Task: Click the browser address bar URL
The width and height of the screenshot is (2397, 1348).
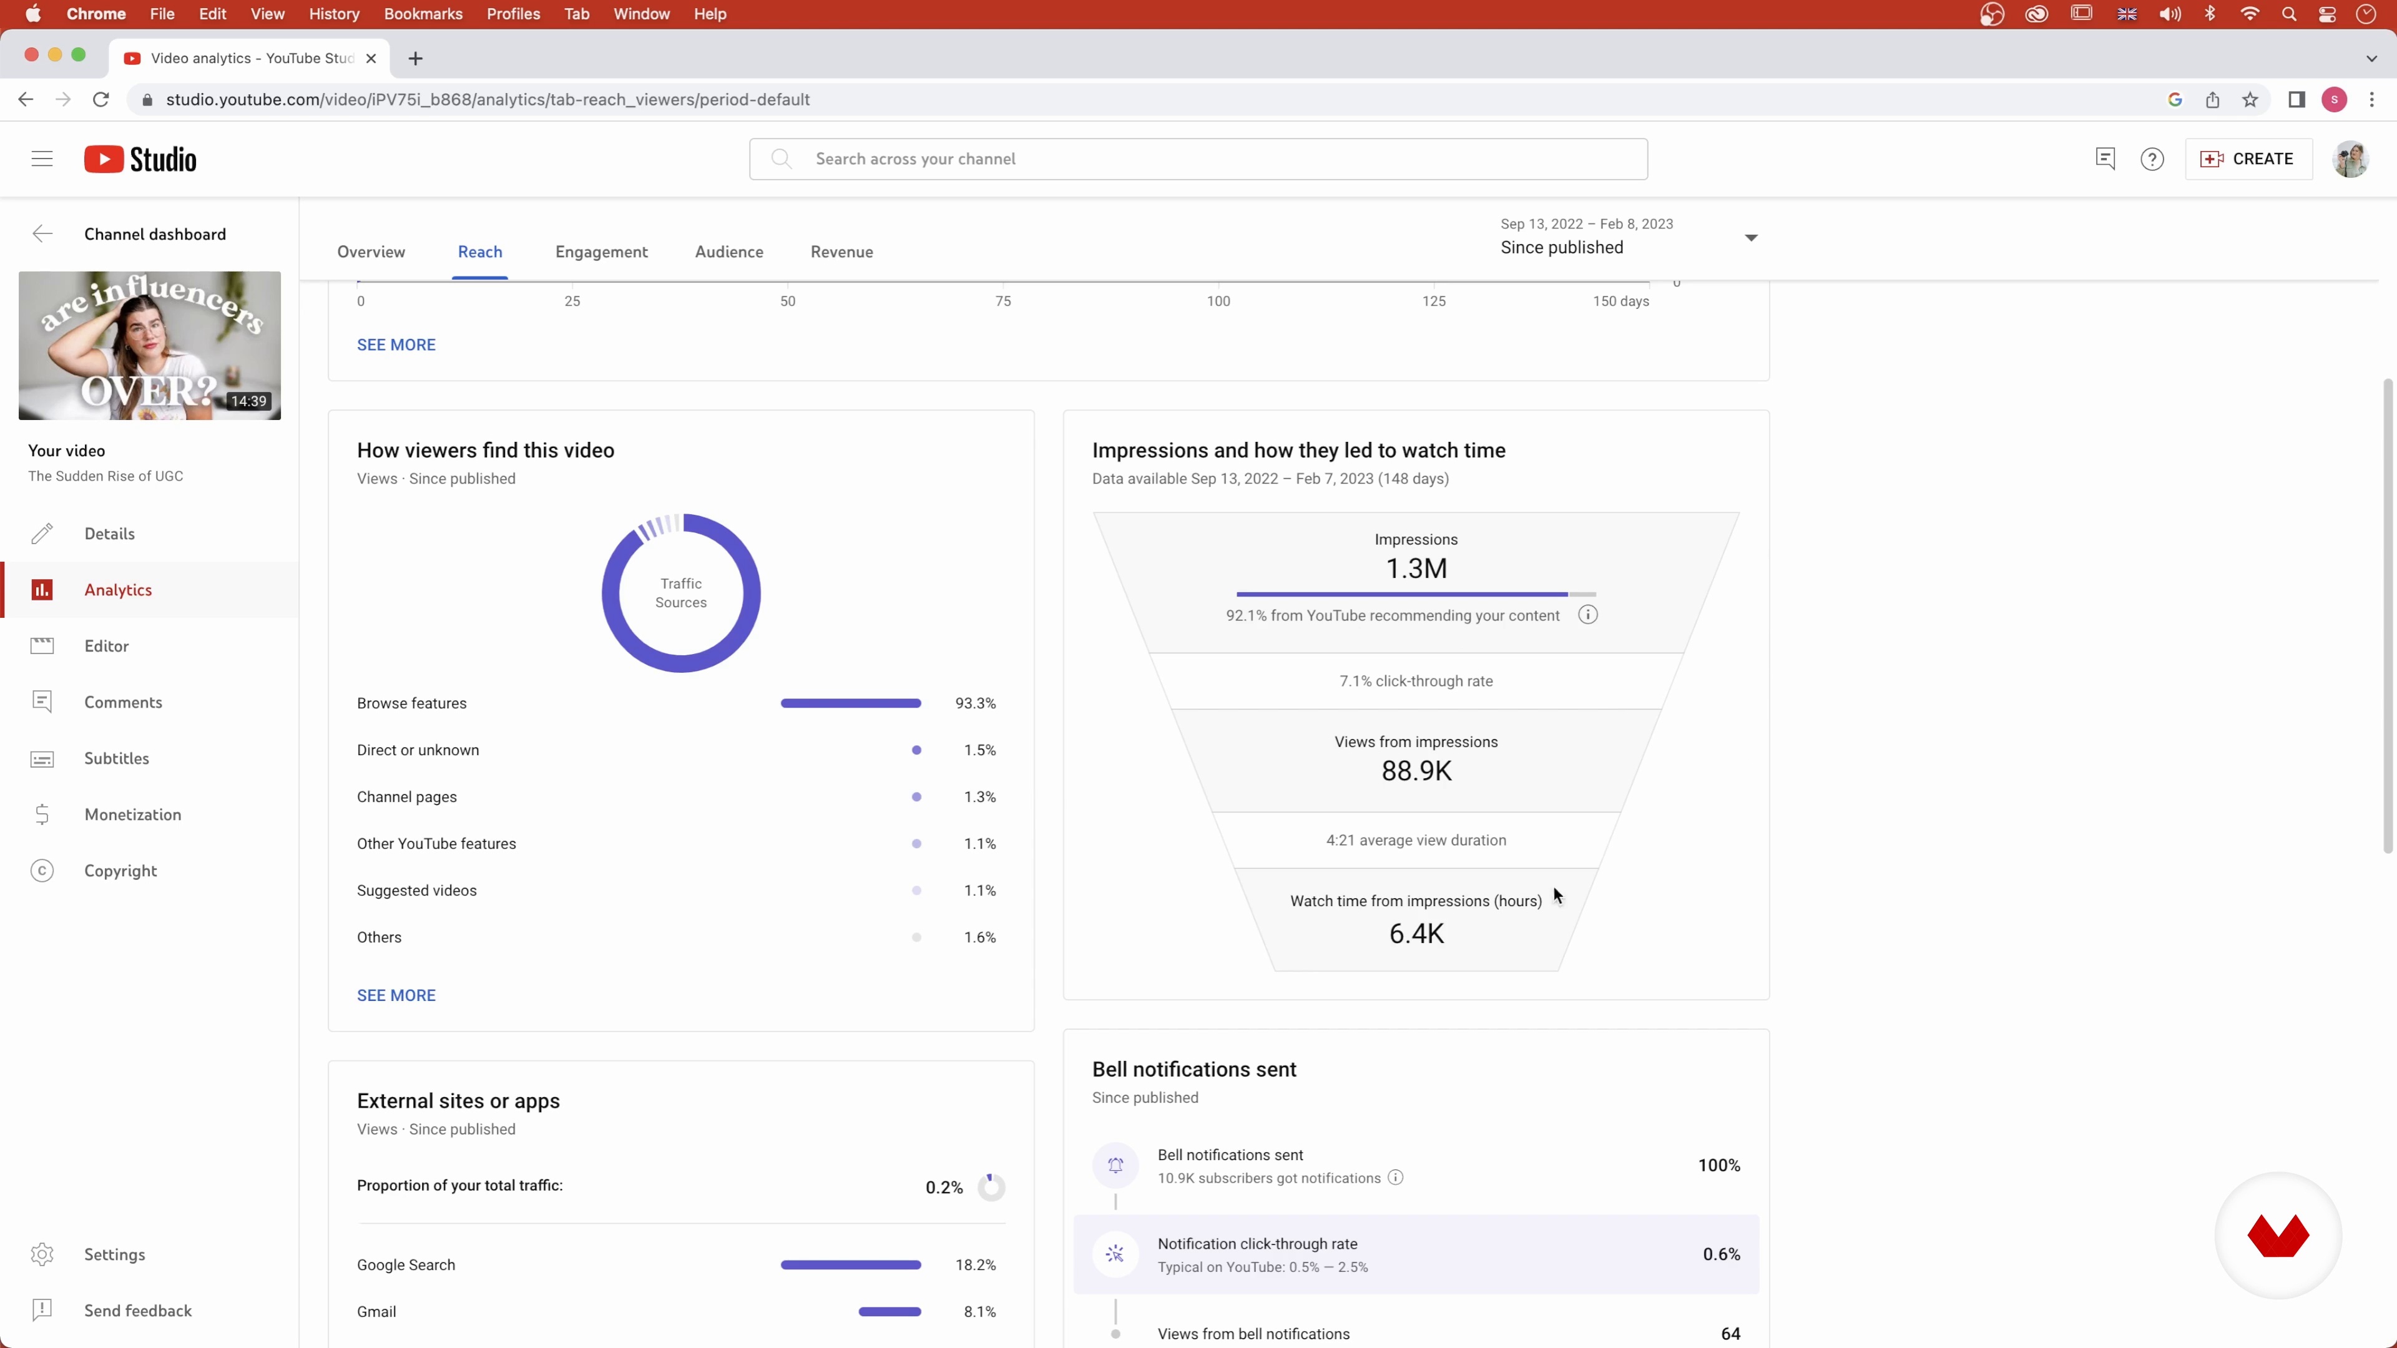Action: click(x=488, y=100)
